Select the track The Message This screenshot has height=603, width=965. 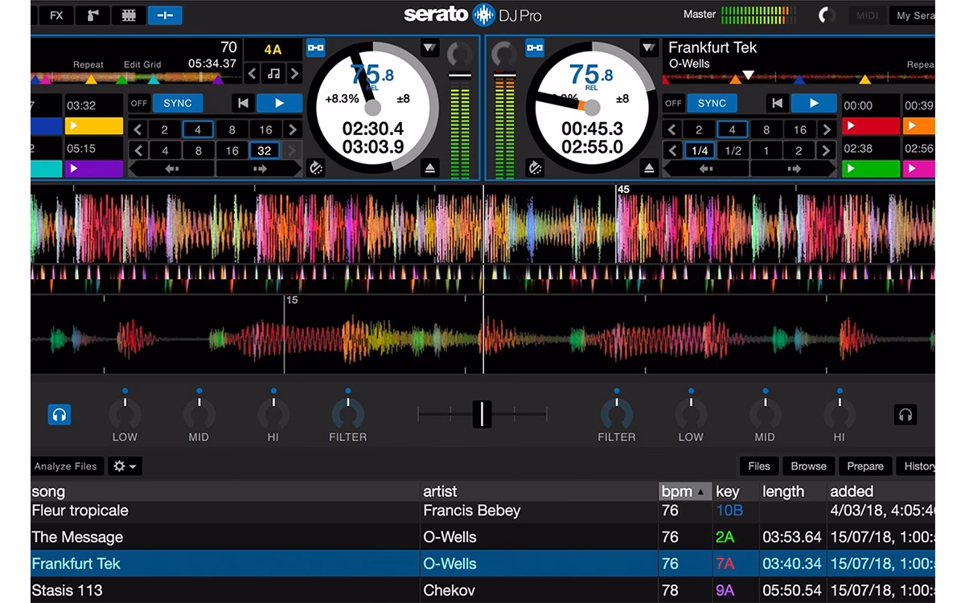482,537
